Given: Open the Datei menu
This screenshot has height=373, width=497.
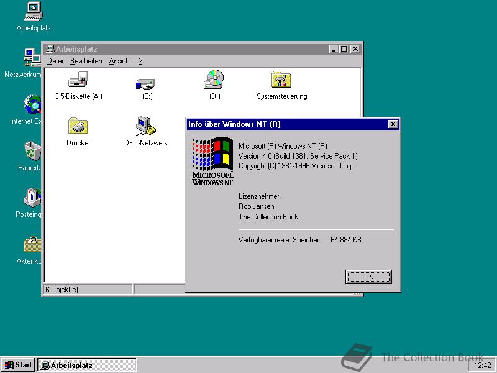Looking at the screenshot, I should pos(55,61).
